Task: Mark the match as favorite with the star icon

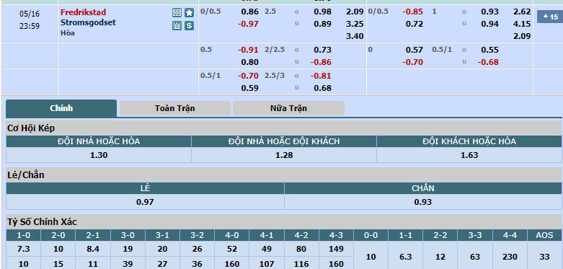Action: [x=189, y=13]
